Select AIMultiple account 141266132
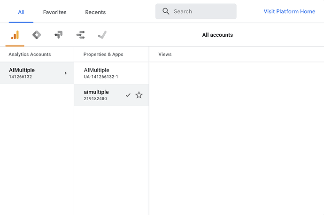Image resolution: width=324 pixels, height=215 pixels. pos(37,73)
